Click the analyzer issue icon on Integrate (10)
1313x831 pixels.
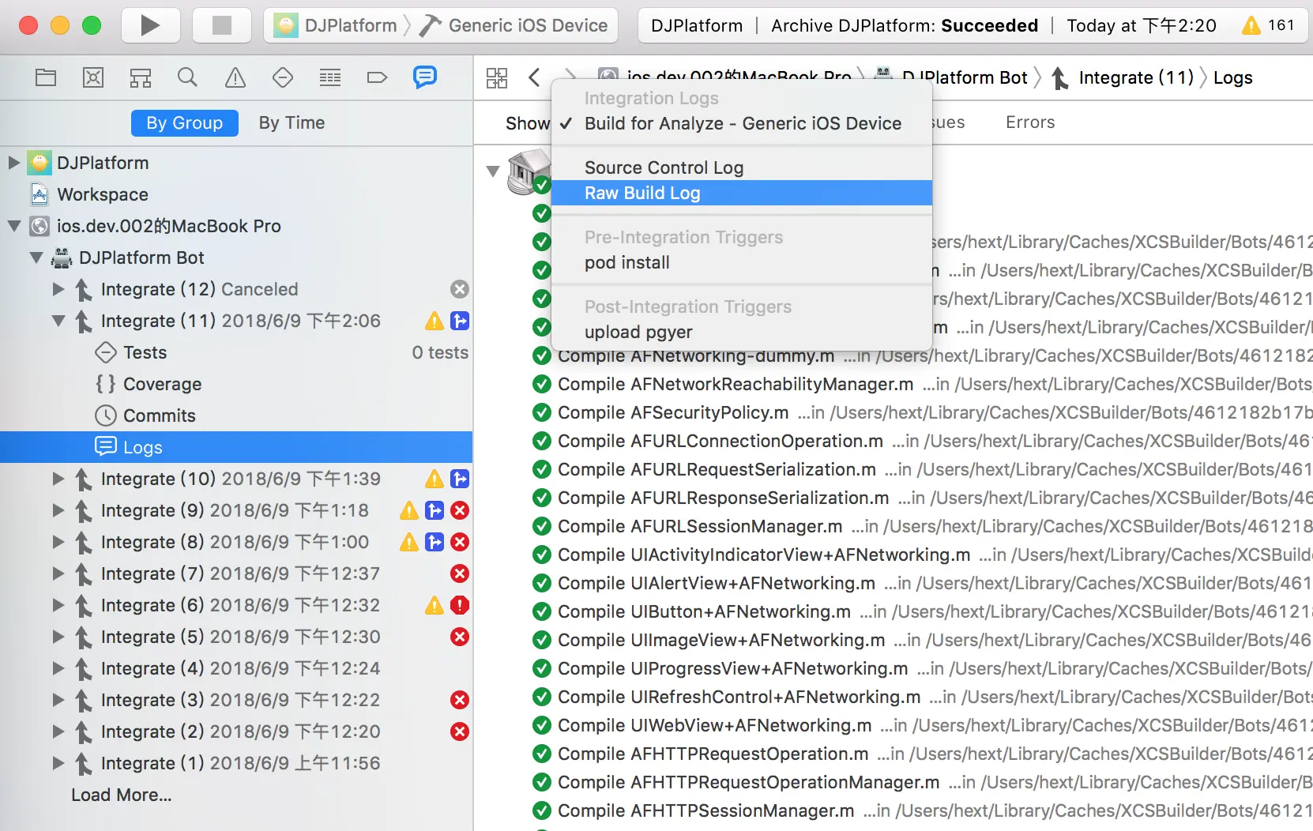tap(460, 479)
